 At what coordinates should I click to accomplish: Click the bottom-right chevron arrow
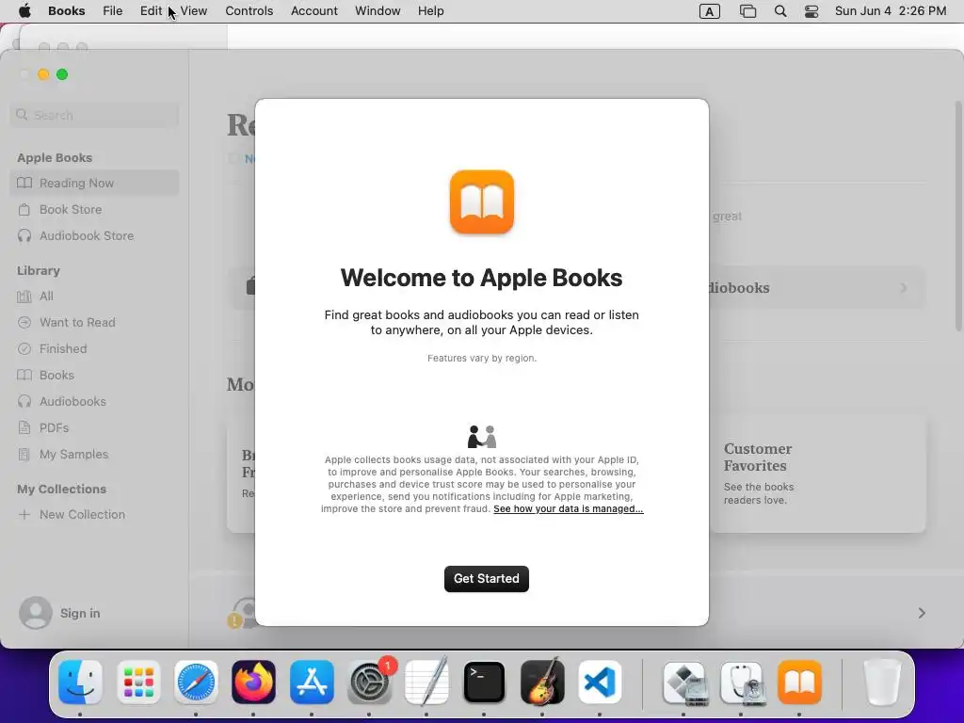tap(922, 613)
